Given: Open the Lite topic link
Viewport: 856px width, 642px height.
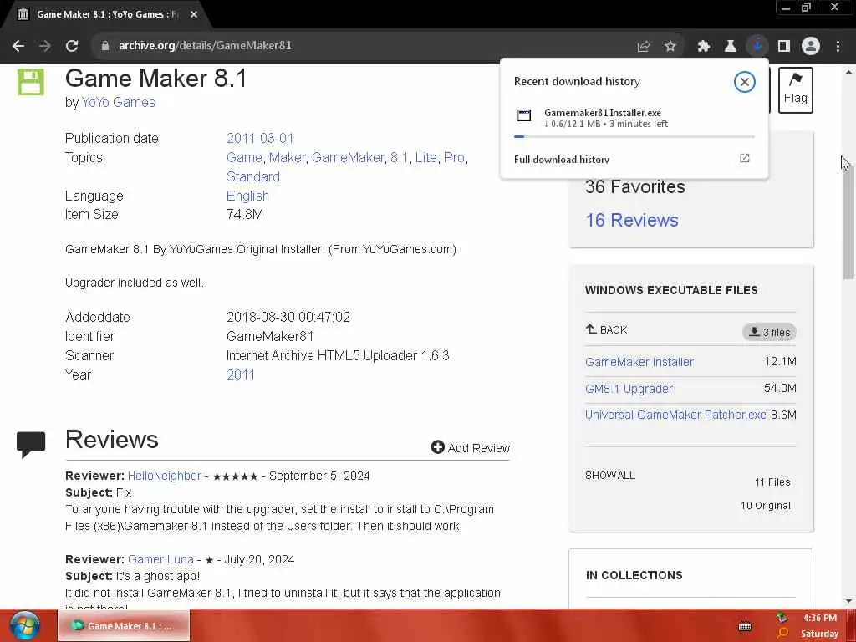Looking at the screenshot, I should (425, 158).
